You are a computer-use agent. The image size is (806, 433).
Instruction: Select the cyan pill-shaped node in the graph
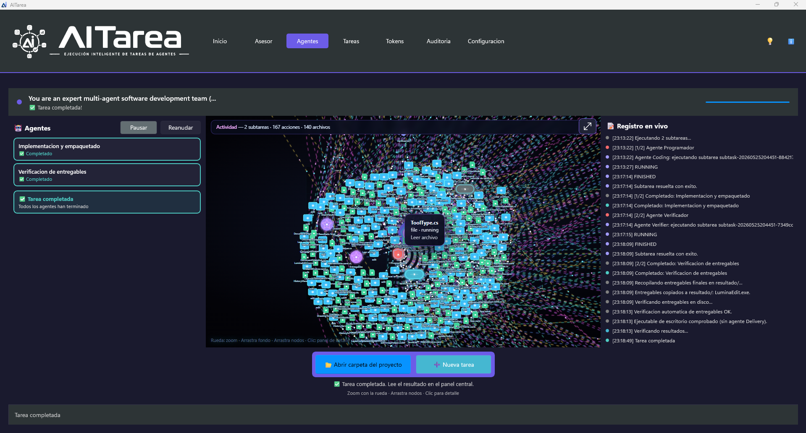pos(414,274)
